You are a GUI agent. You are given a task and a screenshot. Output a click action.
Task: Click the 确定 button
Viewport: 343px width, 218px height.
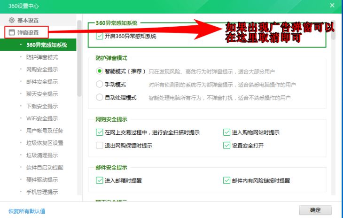click(x=315, y=210)
